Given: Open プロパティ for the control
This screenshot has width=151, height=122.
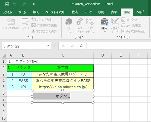Looking at the screenshot, I should (x=129, y=20).
